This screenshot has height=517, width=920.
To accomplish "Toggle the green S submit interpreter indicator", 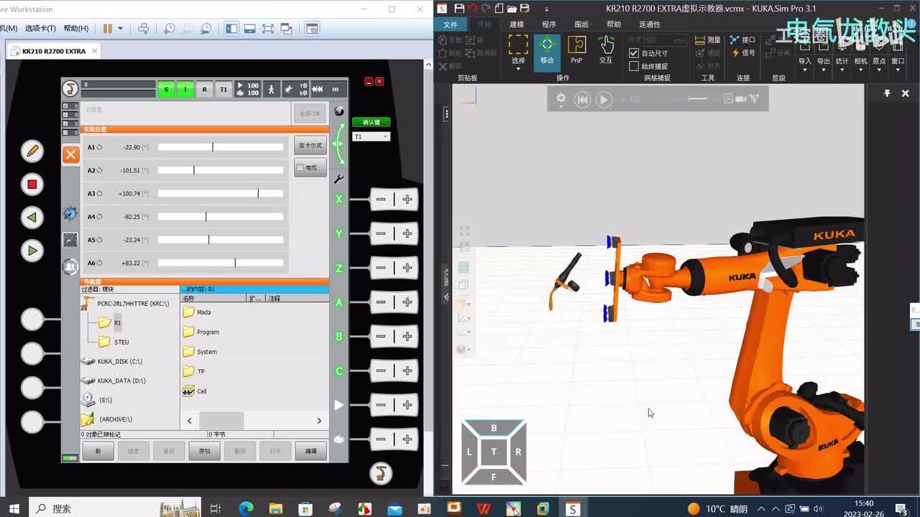I will coord(166,90).
